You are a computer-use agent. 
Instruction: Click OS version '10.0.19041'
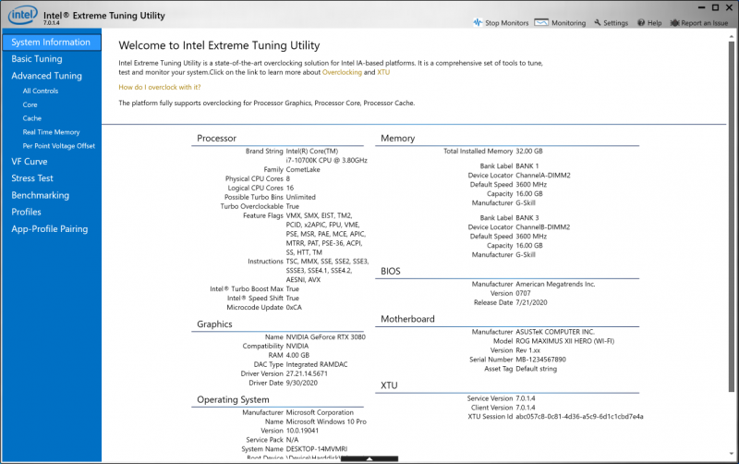[x=303, y=431]
